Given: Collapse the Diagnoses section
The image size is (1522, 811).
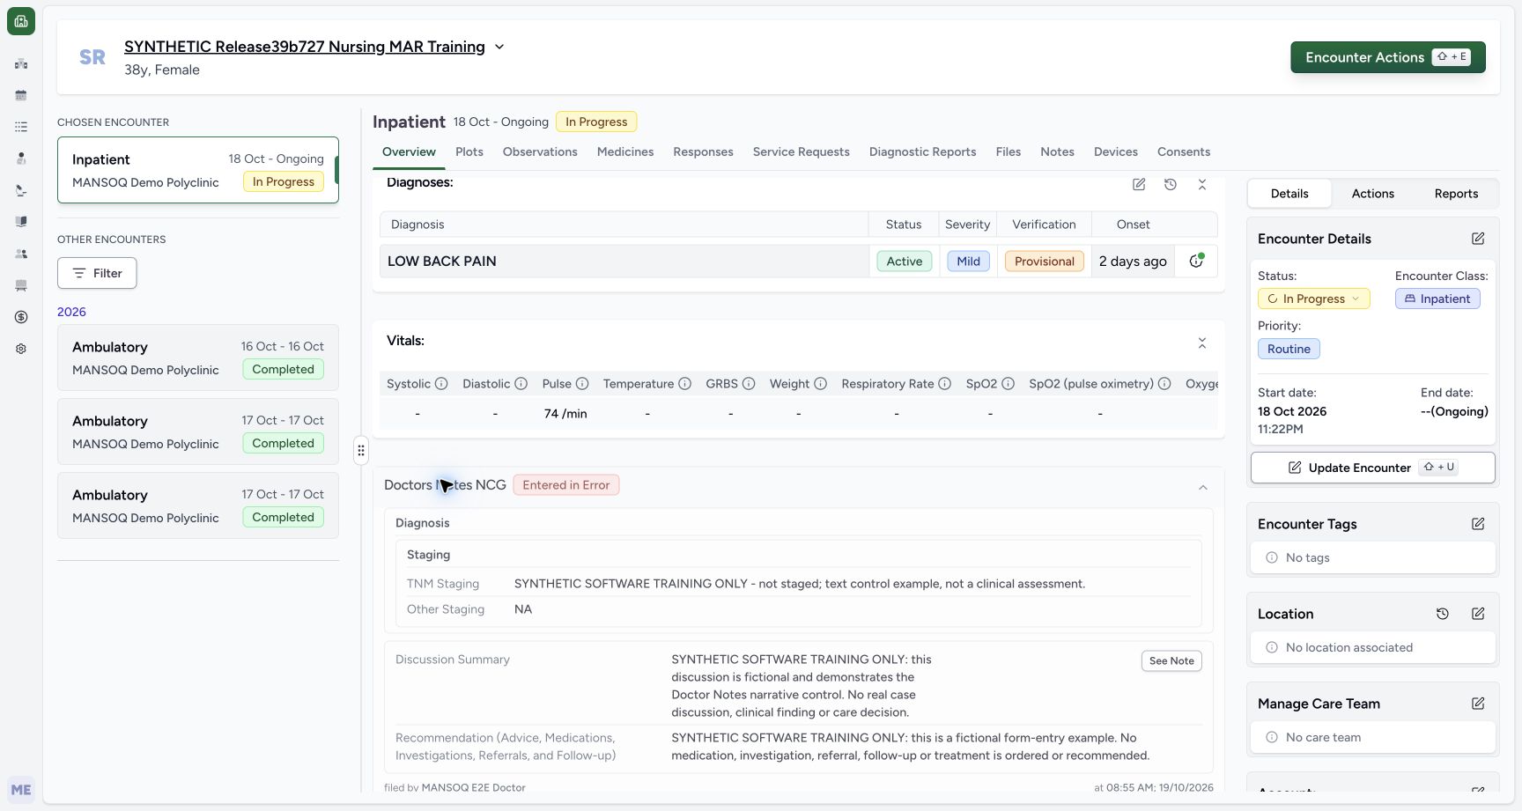Looking at the screenshot, I should pos(1202,184).
